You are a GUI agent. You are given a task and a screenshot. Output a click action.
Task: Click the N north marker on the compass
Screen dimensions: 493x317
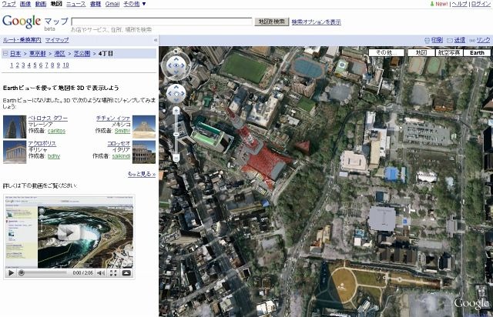click(176, 52)
